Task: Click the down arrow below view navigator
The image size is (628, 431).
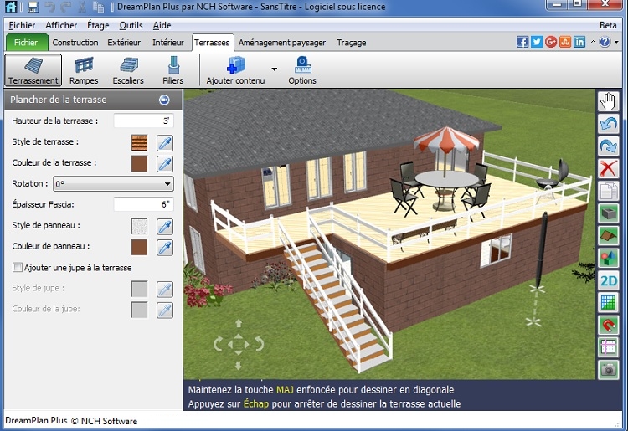Action: pyautogui.click(x=239, y=365)
